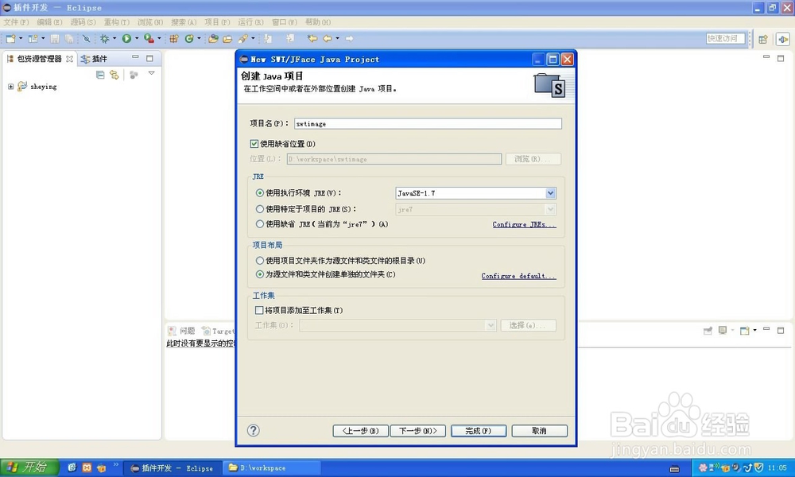Image resolution: width=795 pixels, height=477 pixels.
Task: Maximize the bottom Problems view panel
Action: coord(781,330)
